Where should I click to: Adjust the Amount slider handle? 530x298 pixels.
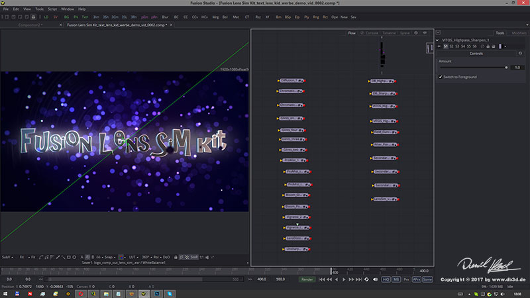506,68
